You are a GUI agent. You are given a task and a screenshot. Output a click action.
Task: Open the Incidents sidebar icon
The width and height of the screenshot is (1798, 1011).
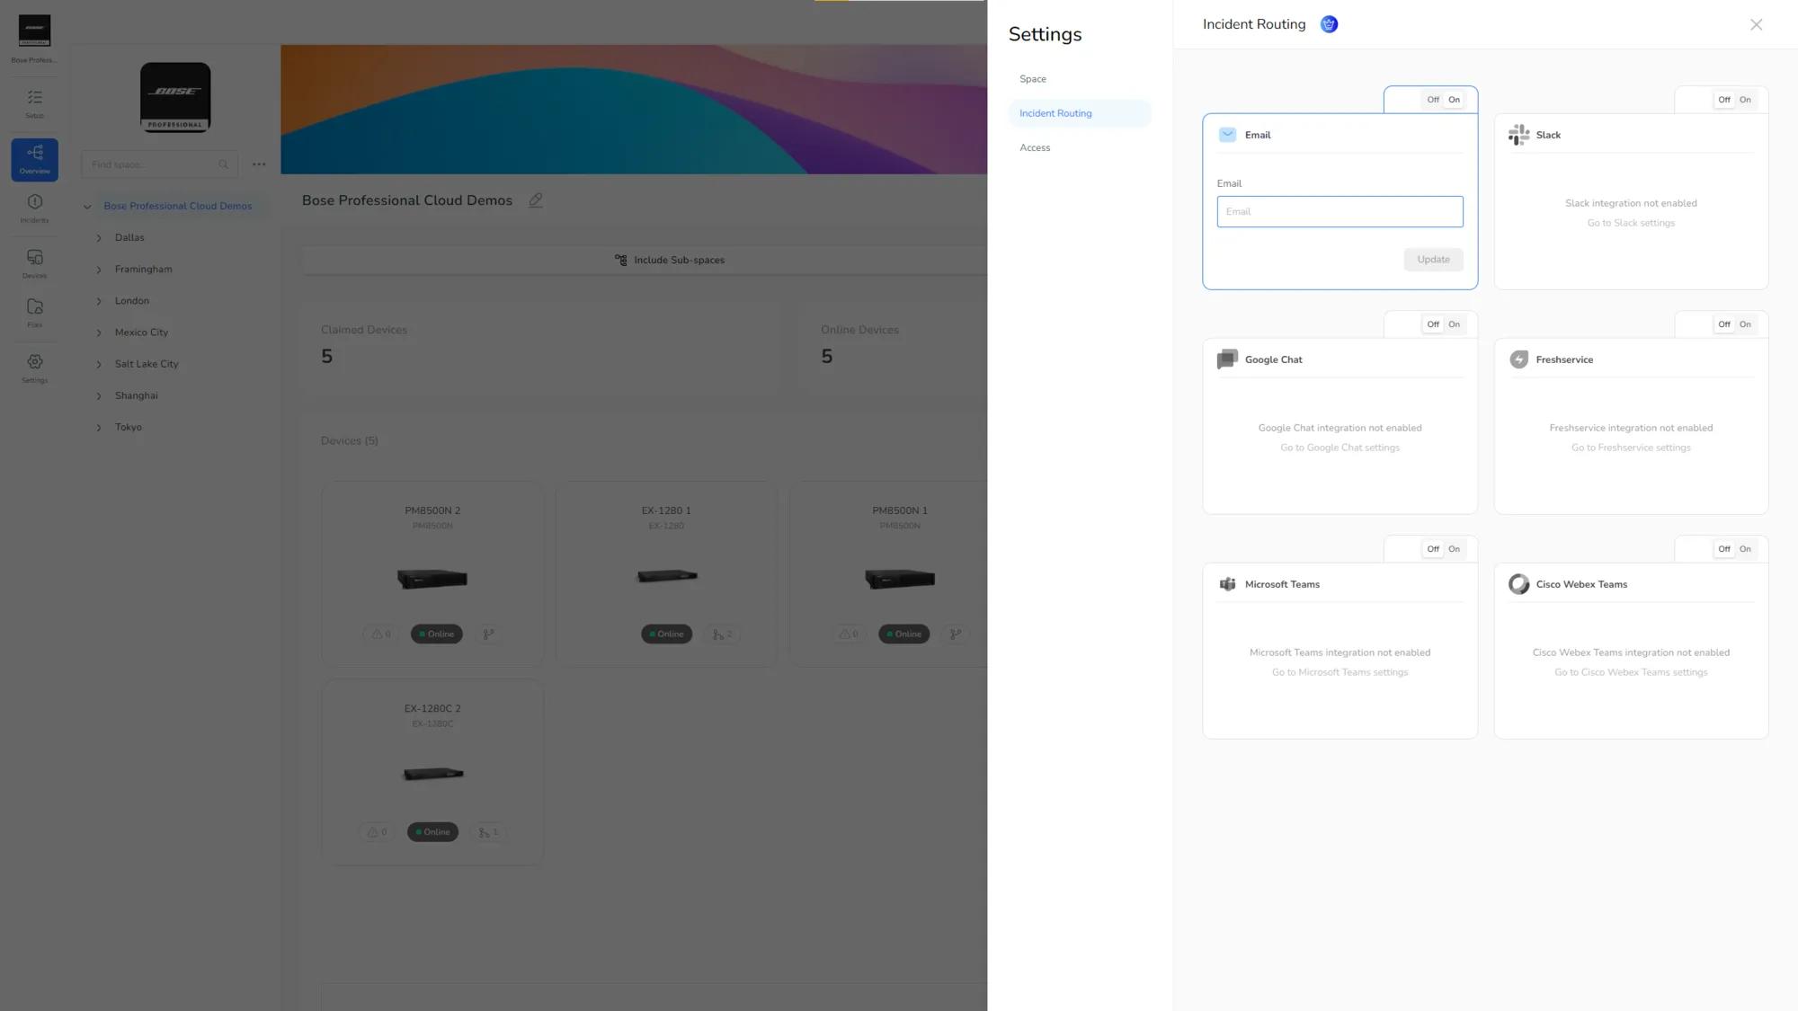tap(34, 208)
